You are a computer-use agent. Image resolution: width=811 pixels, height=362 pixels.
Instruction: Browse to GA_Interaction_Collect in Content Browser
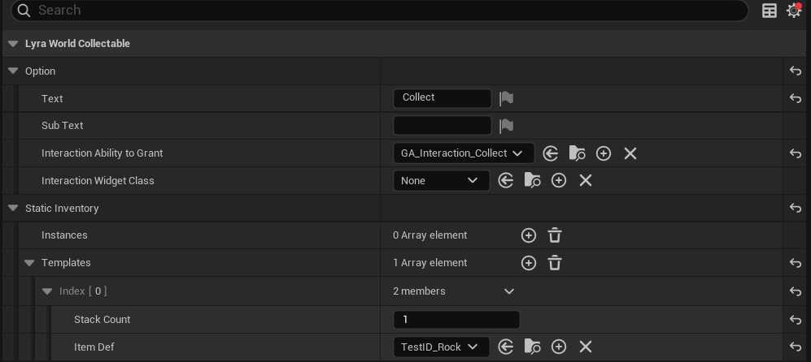coord(577,153)
